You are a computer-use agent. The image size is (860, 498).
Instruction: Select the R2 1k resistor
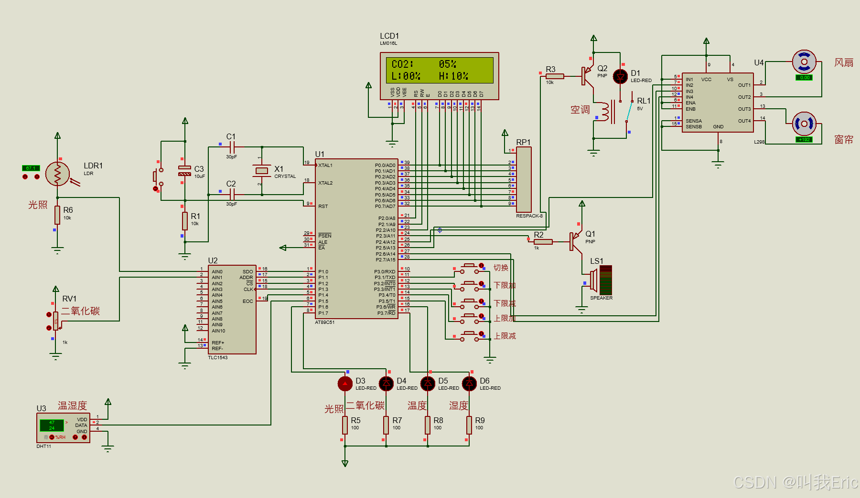click(543, 242)
